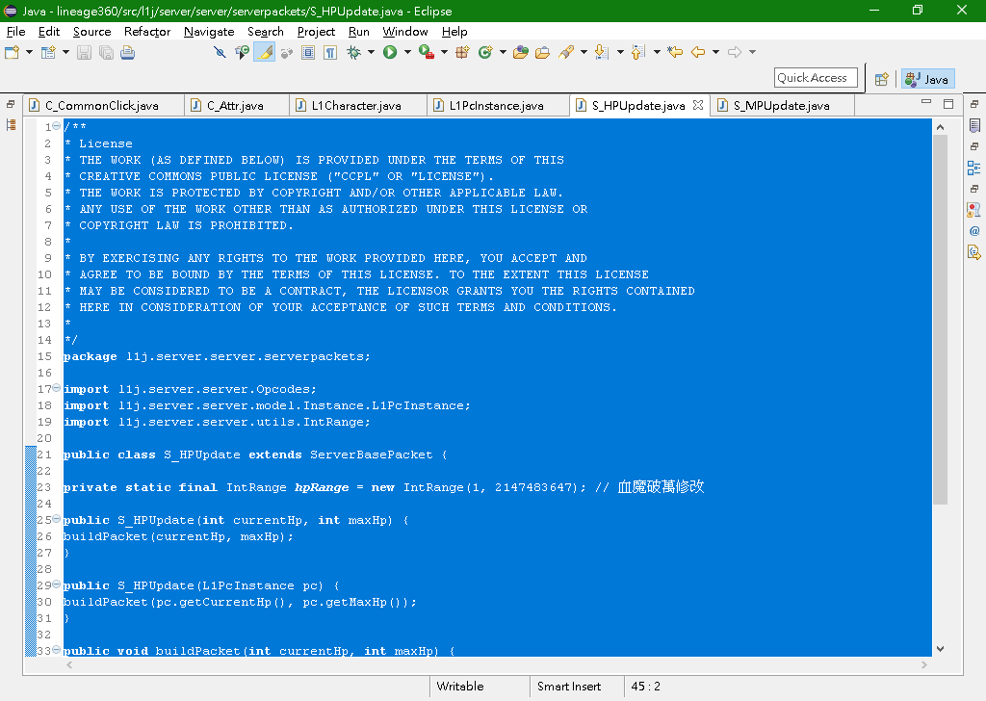Collapse the imports fold at line 17
The height and width of the screenshot is (701, 986).
point(56,388)
